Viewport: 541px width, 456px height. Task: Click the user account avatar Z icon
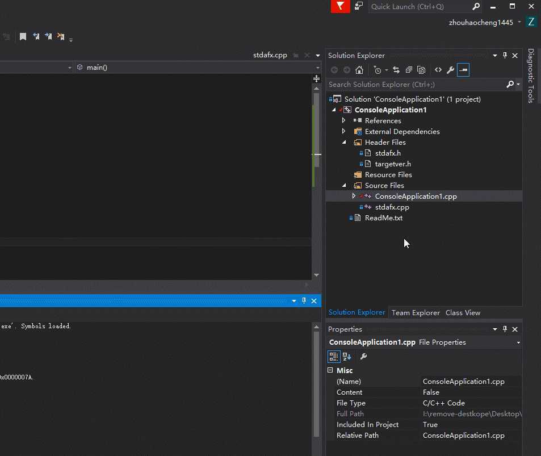[531, 22]
